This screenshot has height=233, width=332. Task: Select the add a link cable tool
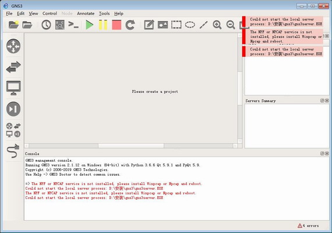pos(13,151)
